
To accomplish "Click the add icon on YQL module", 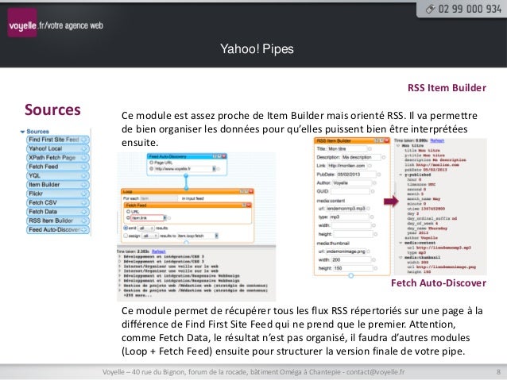I will point(85,175).
